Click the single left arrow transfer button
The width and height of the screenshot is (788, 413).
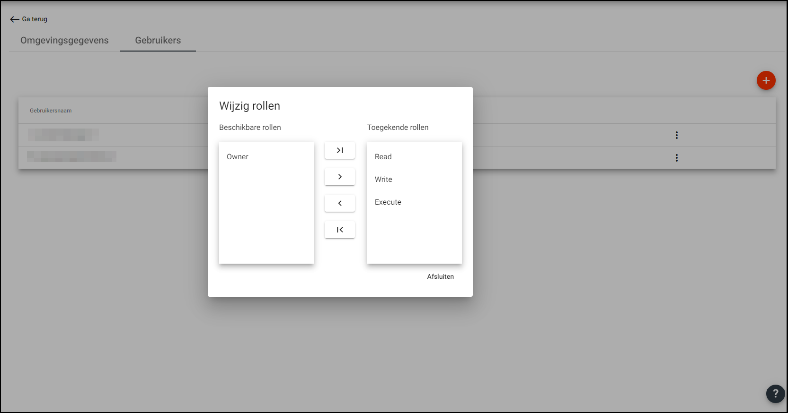pyautogui.click(x=339, y=203)
